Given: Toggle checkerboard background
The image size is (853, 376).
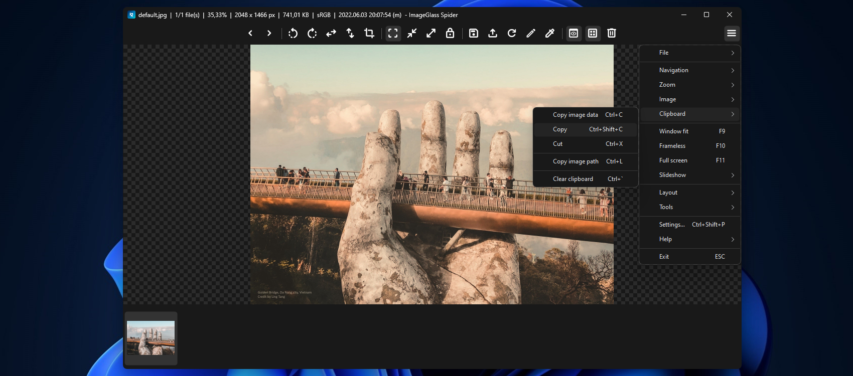Looking at the screenshot, I should 593,33.
